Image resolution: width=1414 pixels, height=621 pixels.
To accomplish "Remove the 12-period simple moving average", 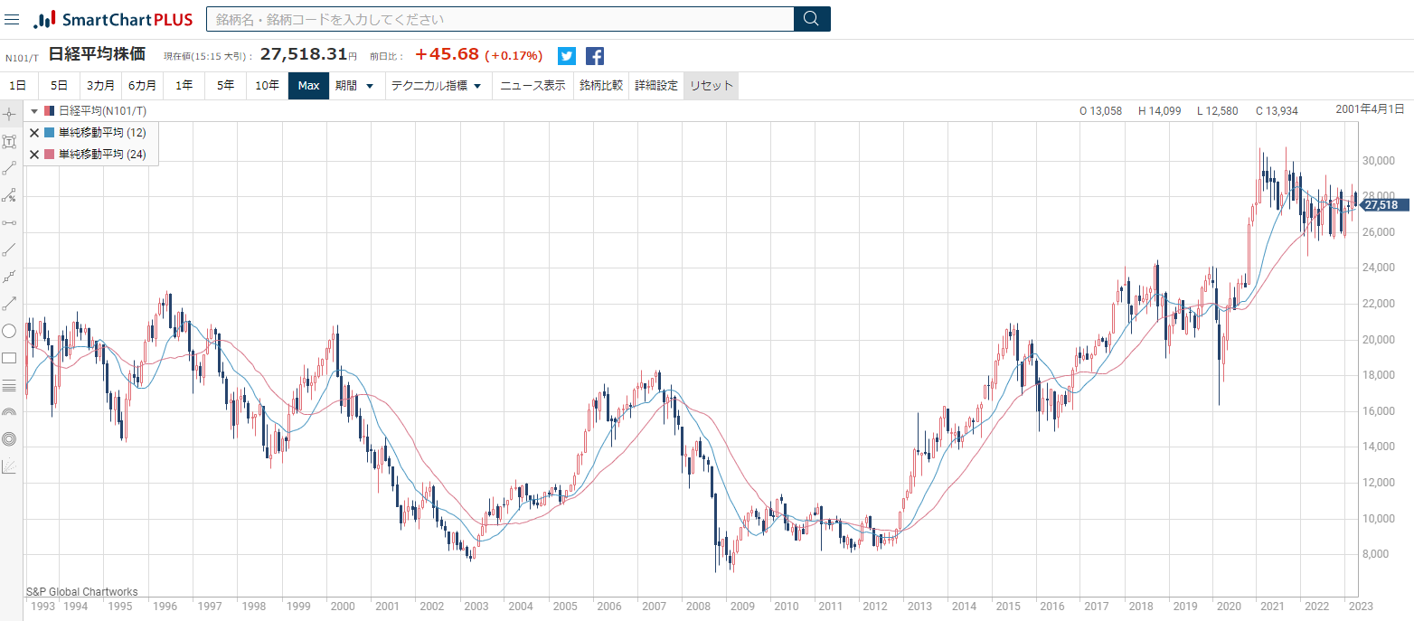I will click(34, 133).
